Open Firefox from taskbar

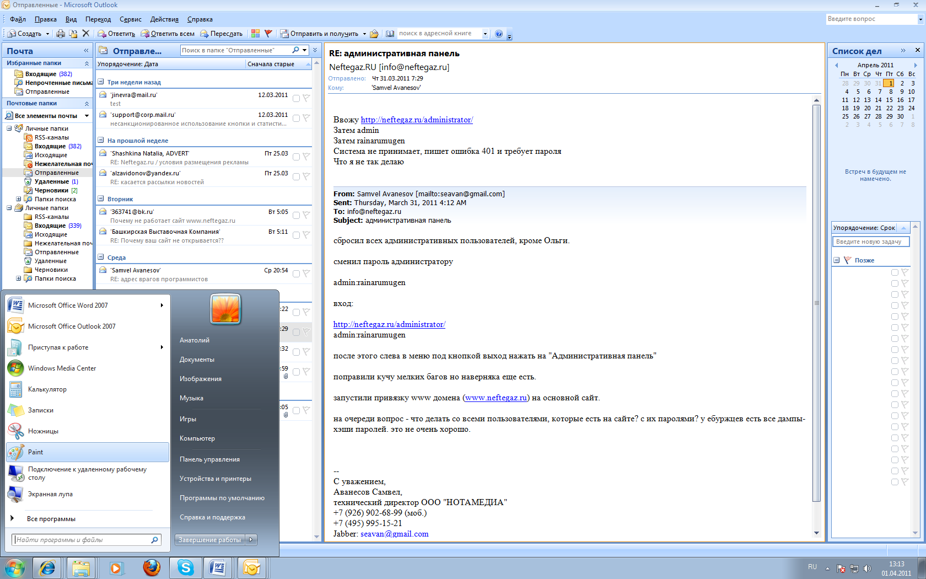(152, 567)
